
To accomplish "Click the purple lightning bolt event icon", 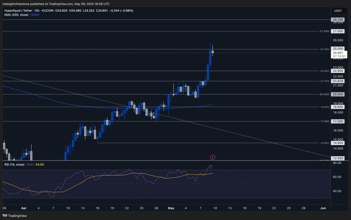I will click(213, 157).
